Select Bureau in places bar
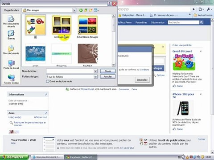The image size is (214, 160). [11, 35]
